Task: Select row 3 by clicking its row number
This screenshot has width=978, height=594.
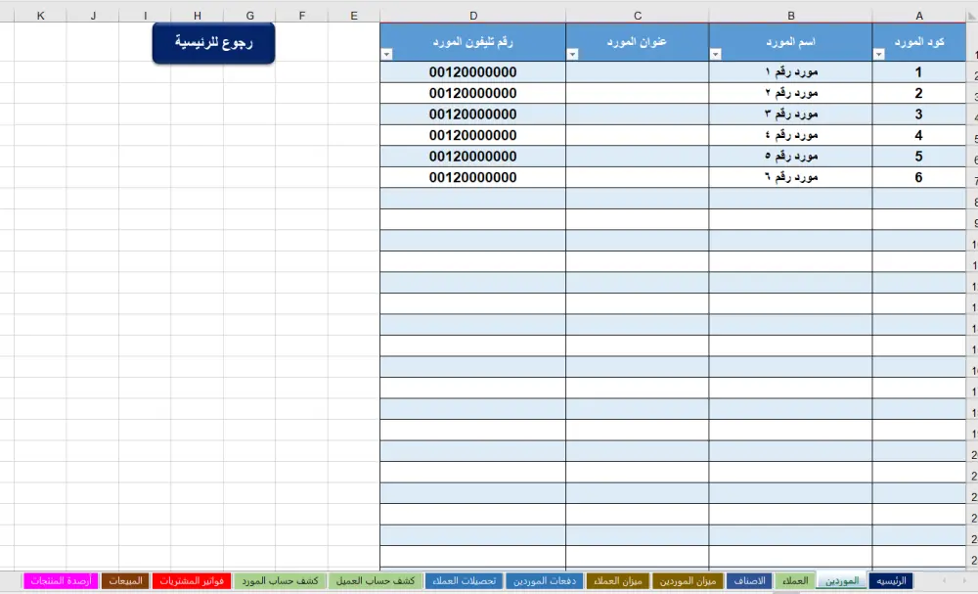Action: pyautogui.click(x=972, y=93)
